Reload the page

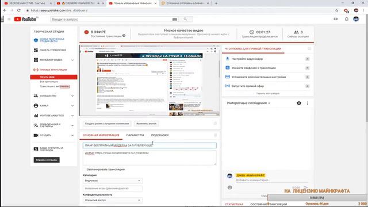pos(19,10)
